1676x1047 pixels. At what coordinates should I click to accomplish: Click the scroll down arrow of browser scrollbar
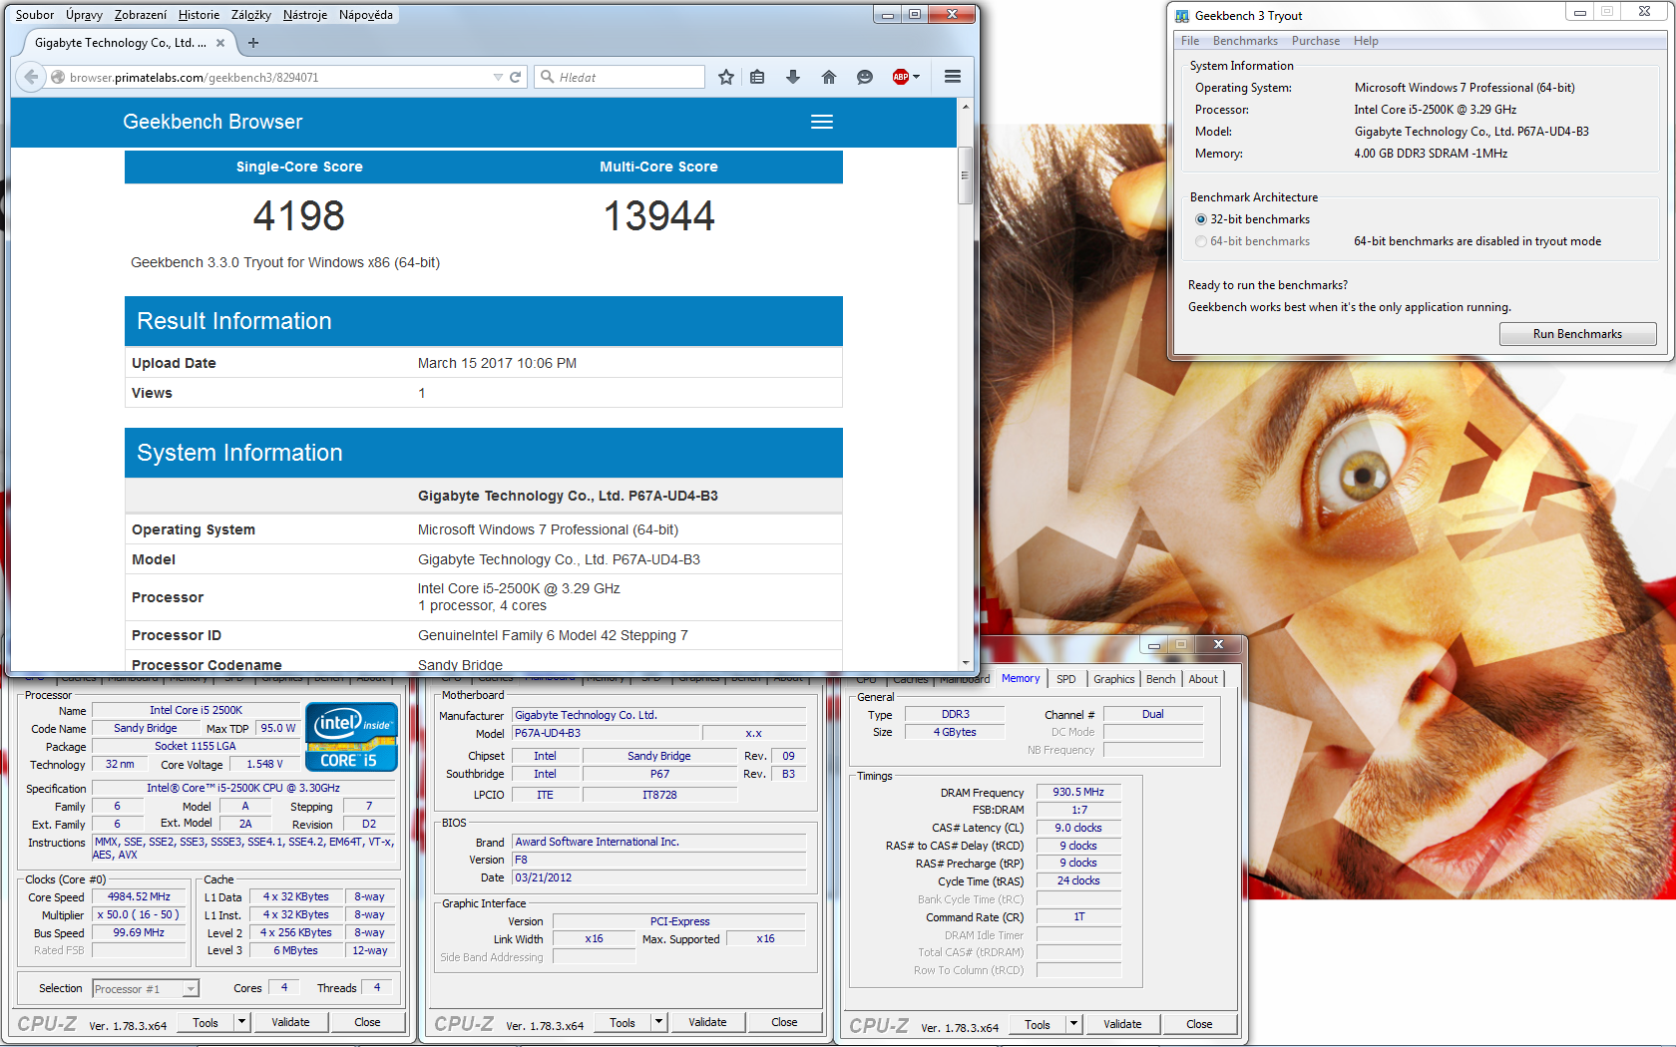pos(965,663)
